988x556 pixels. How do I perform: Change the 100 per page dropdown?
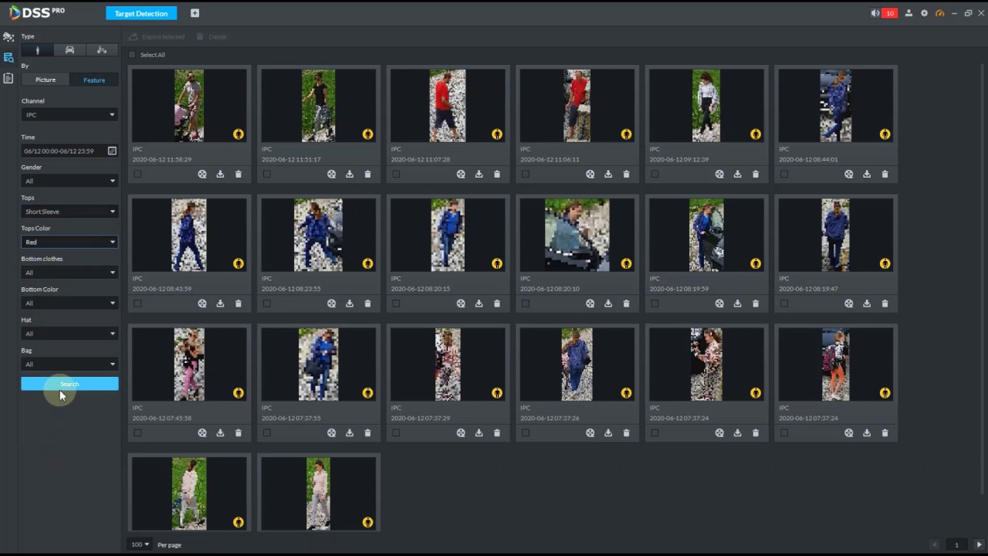tap(140, 544)
